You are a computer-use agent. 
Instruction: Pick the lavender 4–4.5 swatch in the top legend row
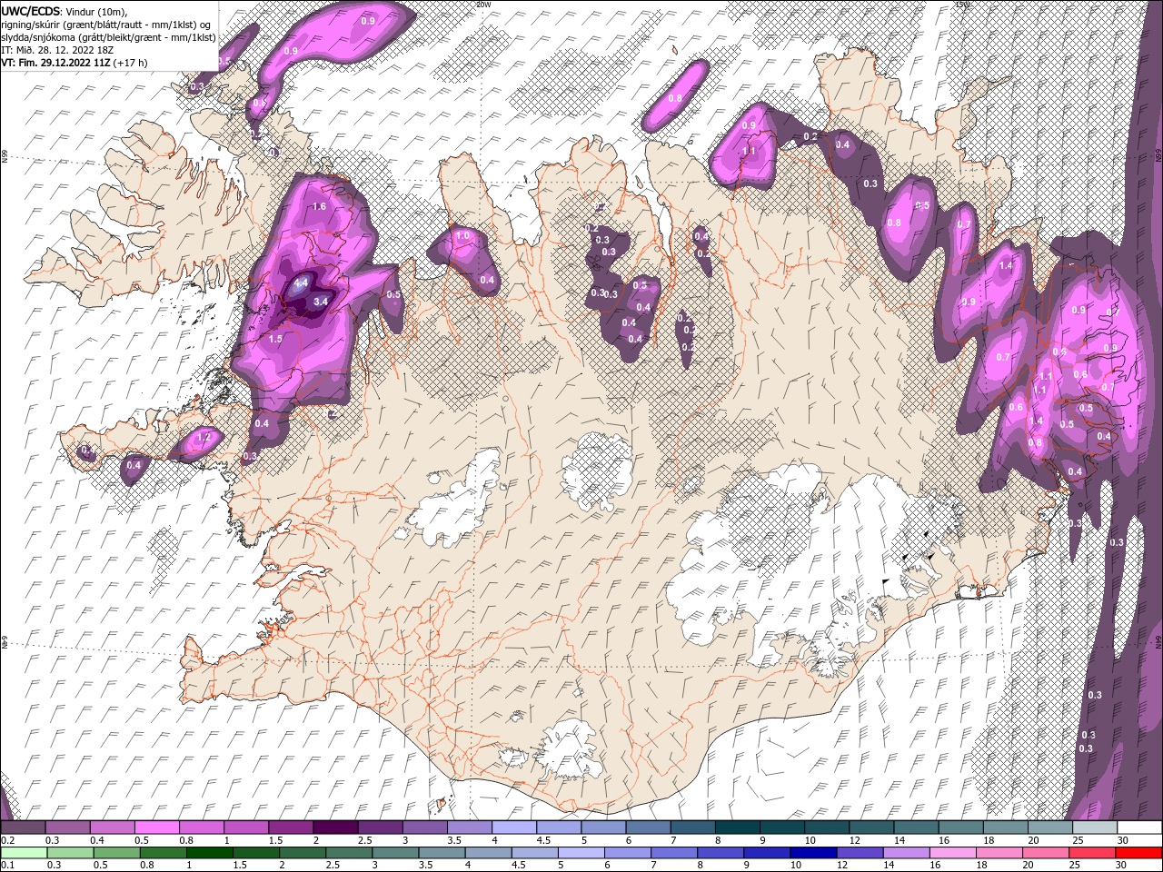(x=514, y=827)
